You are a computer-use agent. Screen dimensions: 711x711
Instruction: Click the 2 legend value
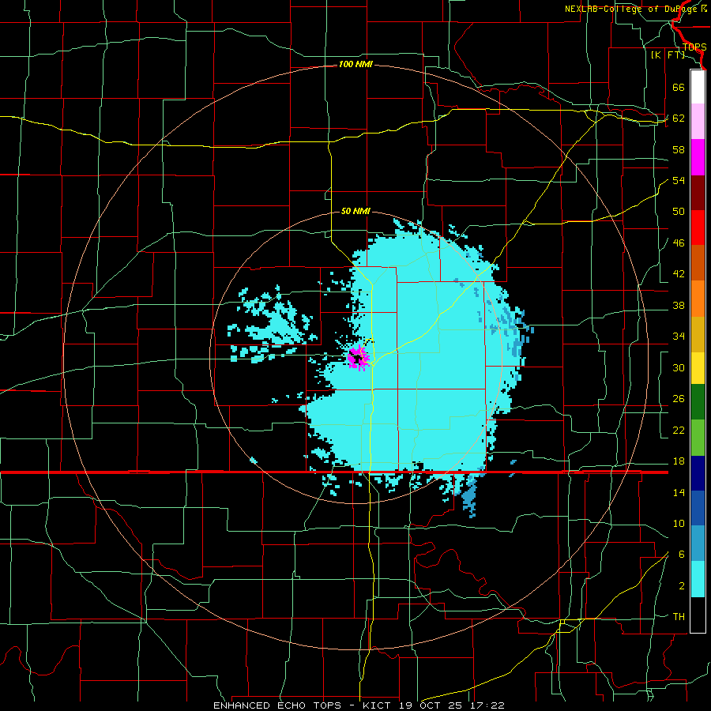click(x=682, y=586)
